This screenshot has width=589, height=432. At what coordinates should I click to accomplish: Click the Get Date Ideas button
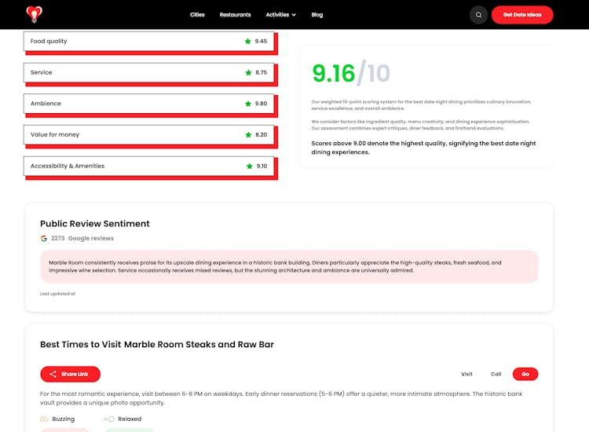click(x=522, y=15)
